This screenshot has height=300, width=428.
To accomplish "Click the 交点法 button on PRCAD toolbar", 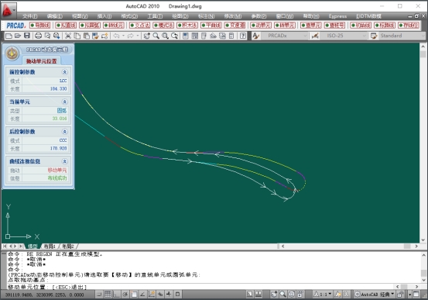I will click(140, 26).
